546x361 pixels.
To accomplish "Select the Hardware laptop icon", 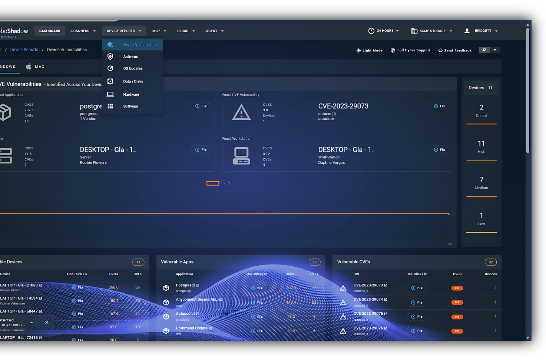I will (110, 94).
